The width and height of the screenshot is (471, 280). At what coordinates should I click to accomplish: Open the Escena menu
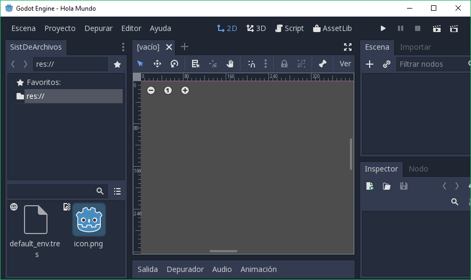[x=23, y=28]
